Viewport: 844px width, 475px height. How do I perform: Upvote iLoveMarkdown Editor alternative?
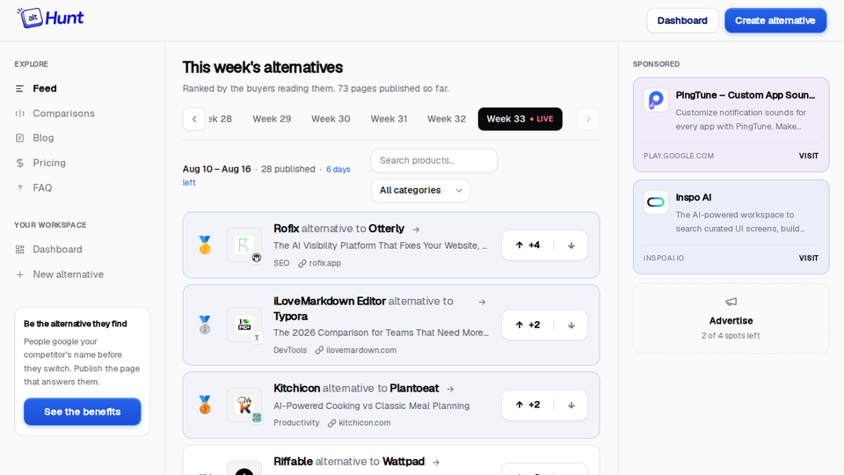(x=527, y=325)
